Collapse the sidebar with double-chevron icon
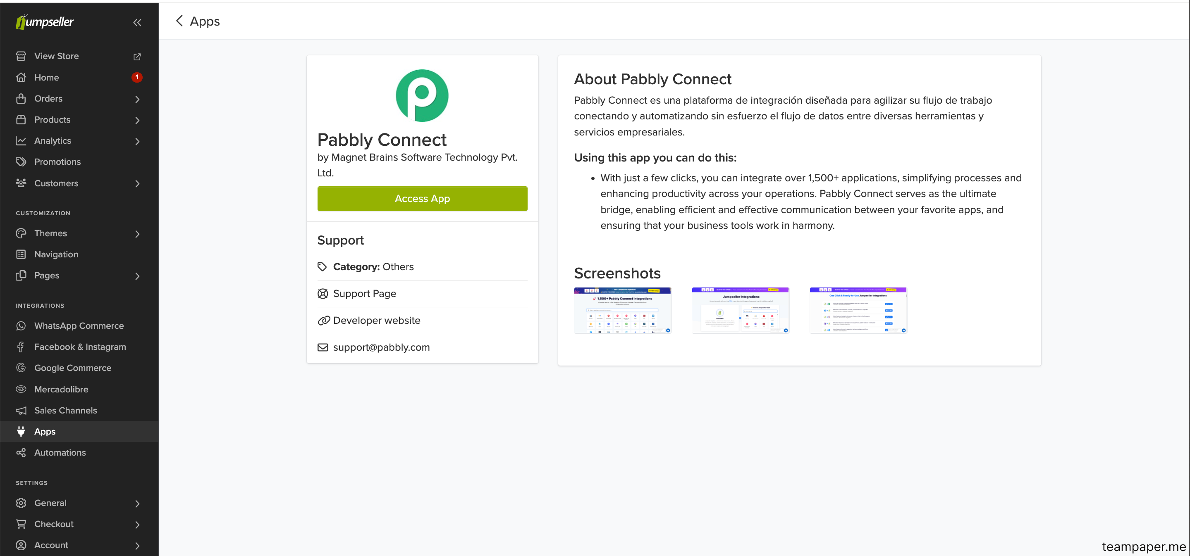1190x556 pixels. pyautogui.click(x=137, y=22)
